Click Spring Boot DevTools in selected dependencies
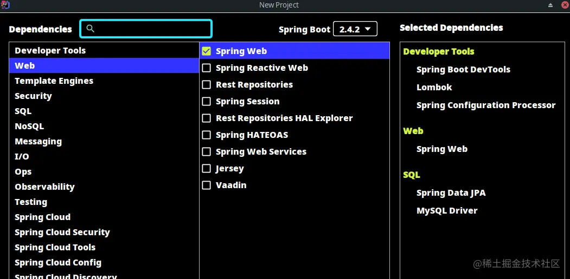This screenshot has width=570, height=279. (463, 70)
